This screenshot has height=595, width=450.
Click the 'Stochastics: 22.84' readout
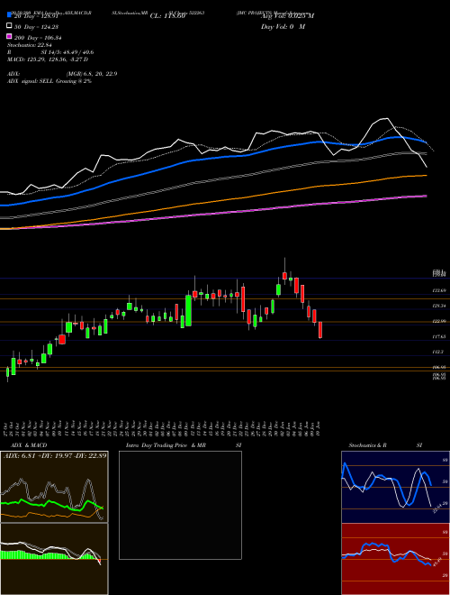point(29,45)
